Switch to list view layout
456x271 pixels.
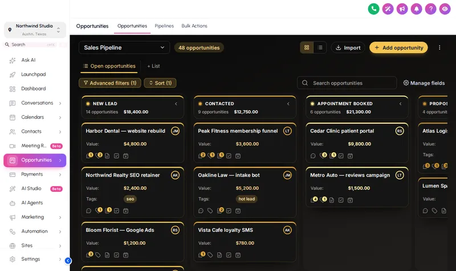point(320,47)
